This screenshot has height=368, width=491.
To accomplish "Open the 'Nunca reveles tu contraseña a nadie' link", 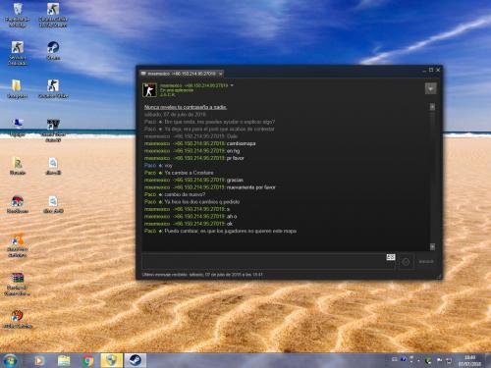I will pos(186,107).
